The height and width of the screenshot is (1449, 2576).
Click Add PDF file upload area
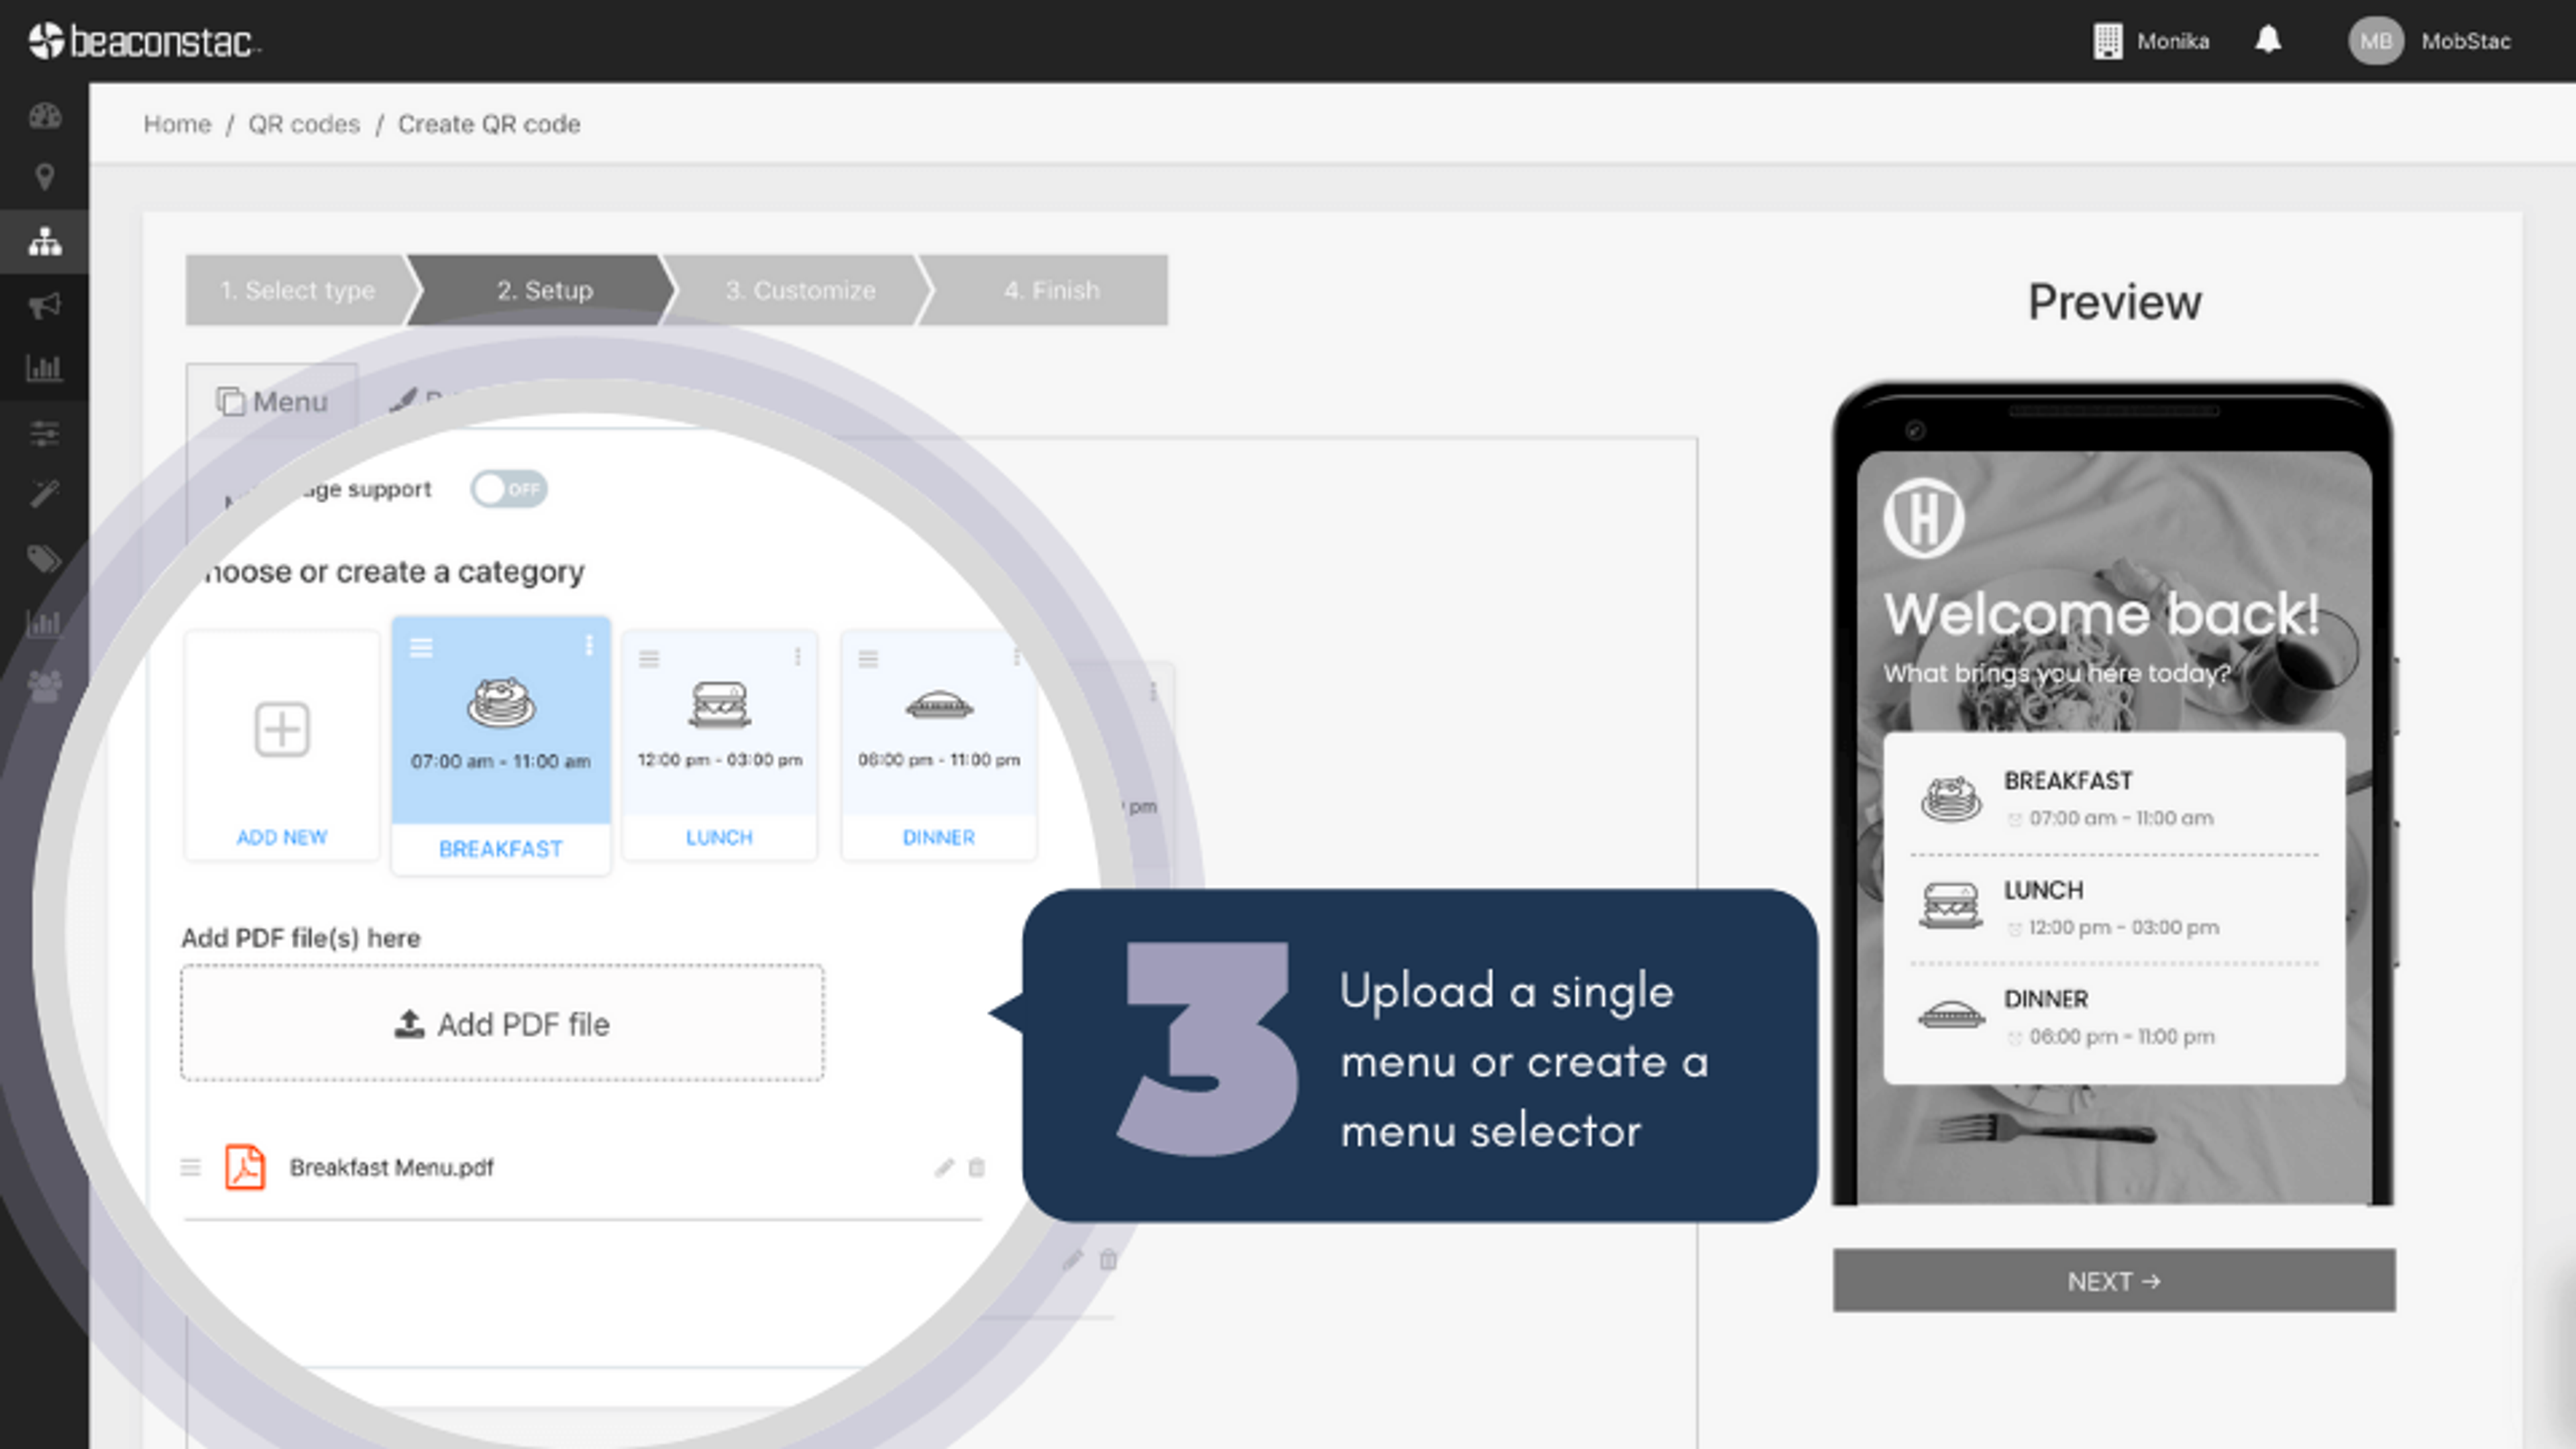point(502,1023)
